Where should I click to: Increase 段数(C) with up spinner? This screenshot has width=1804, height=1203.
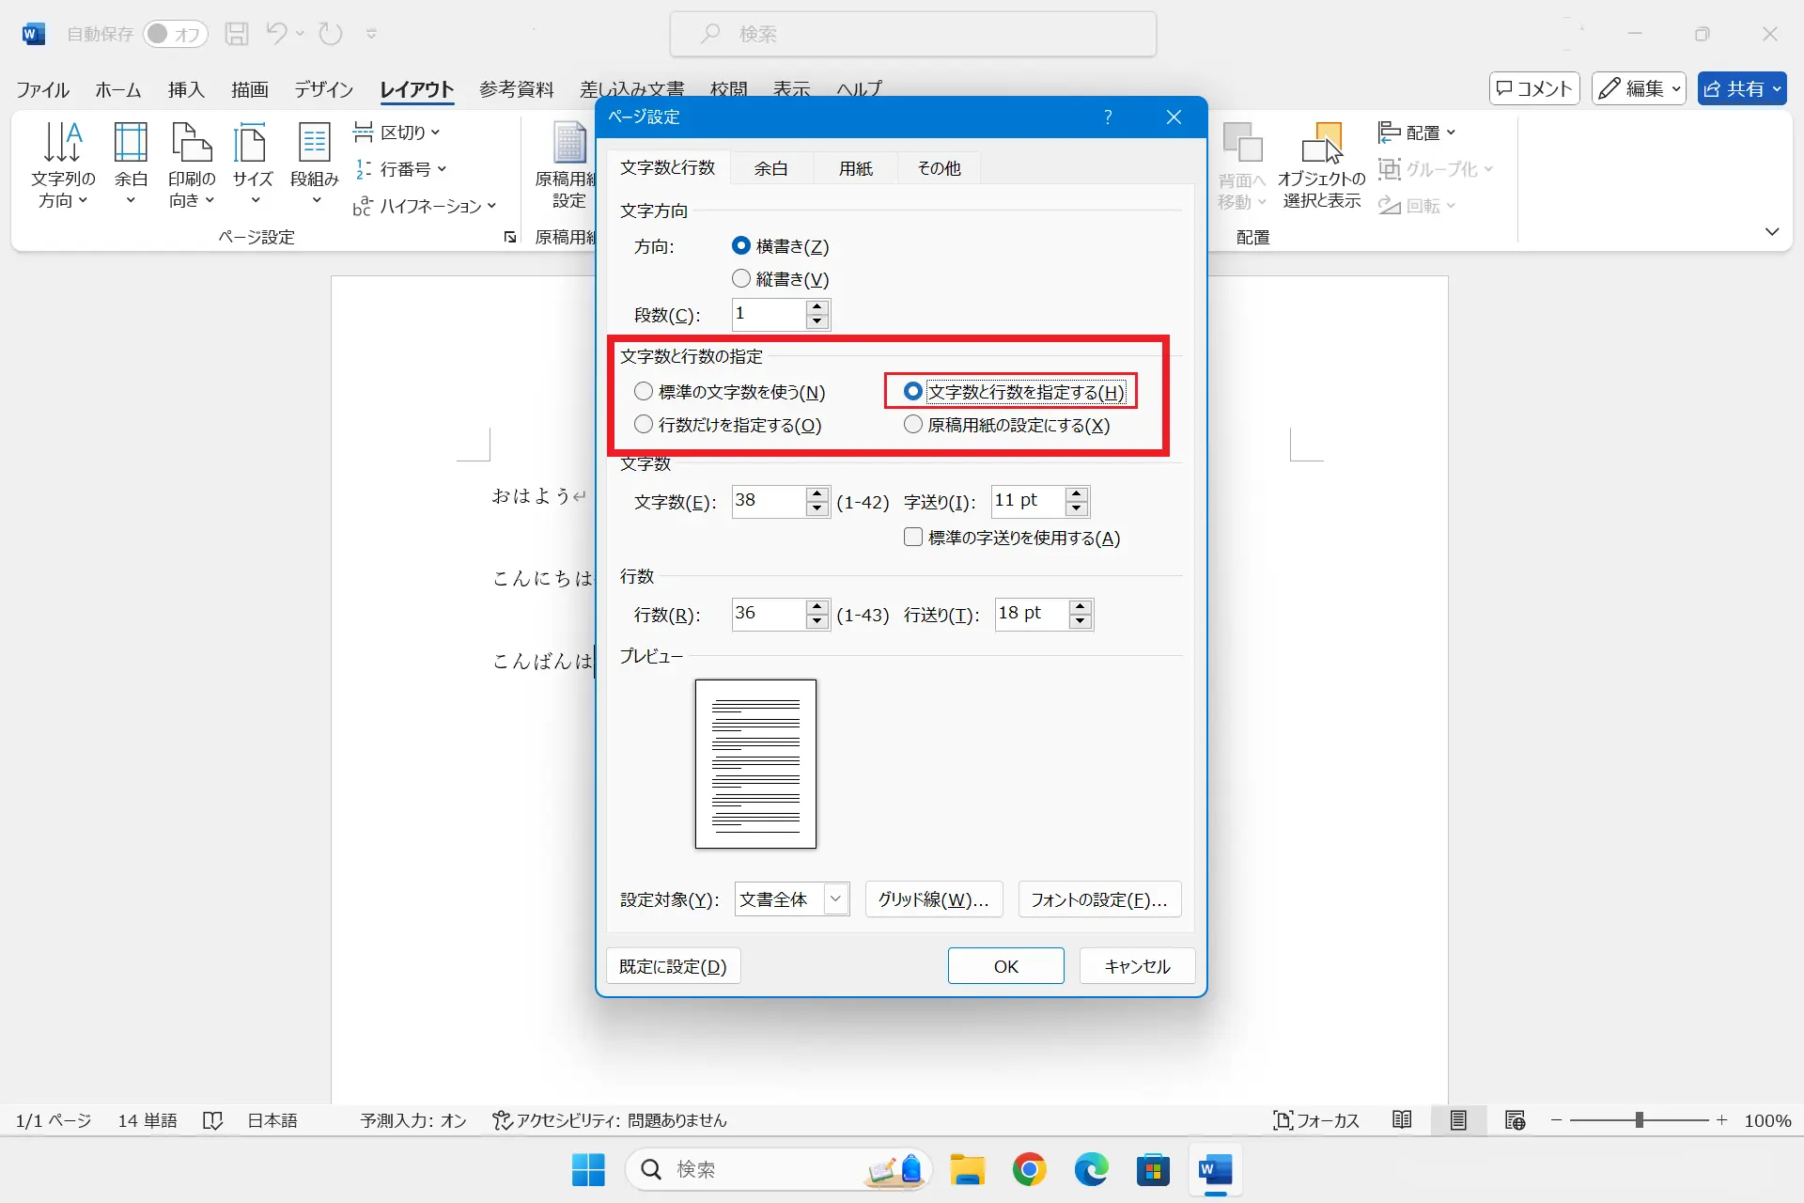(x=817, y=307)
